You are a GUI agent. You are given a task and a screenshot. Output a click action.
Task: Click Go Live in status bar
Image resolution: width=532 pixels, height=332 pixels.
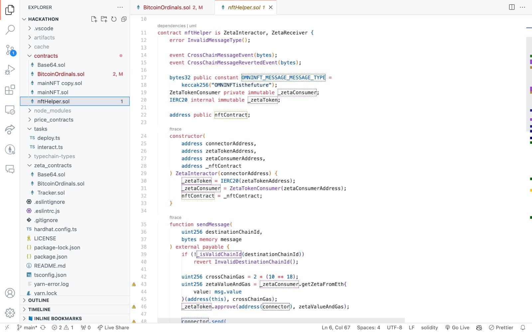(457, 327)
